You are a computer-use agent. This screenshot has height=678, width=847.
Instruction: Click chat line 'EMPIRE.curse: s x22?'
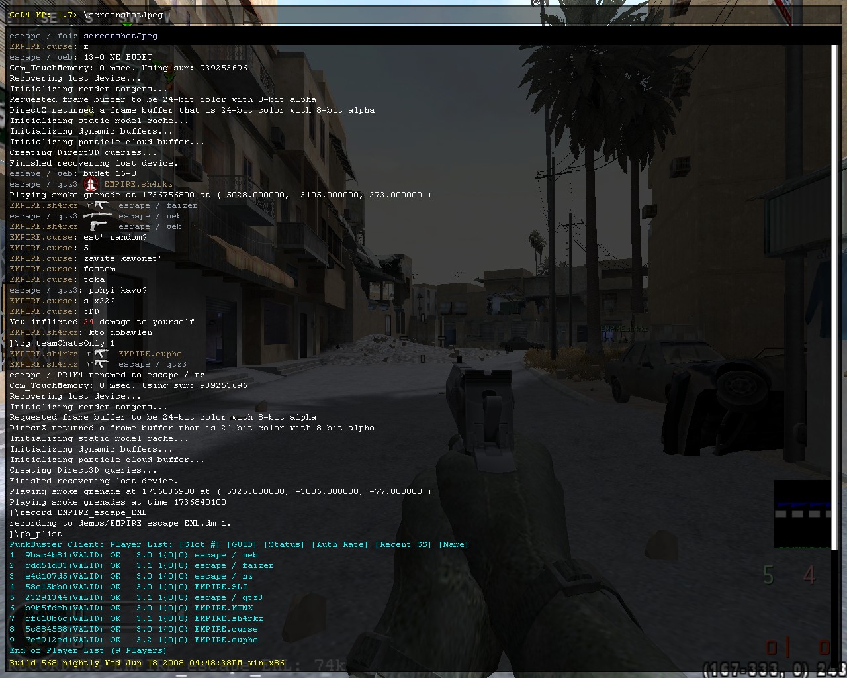[62, 301]
